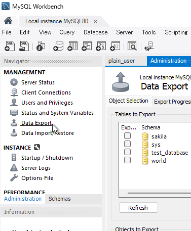Image resolution: width=191 pixels, height=231 pixels.
Task: Switch to the Schemas navigator tab
Action: [x=60, y=199]
